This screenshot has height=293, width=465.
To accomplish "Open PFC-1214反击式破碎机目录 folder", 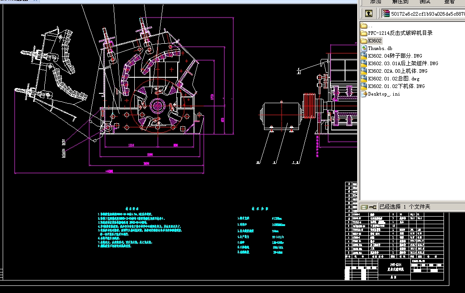I will (397, 33).
